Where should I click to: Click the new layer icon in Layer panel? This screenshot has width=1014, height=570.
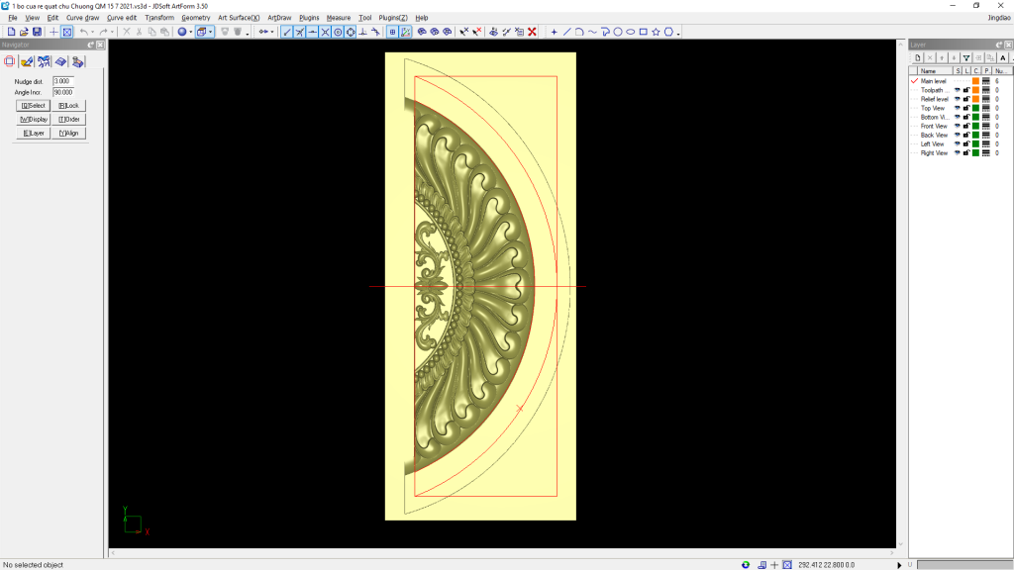pos(918,58)
